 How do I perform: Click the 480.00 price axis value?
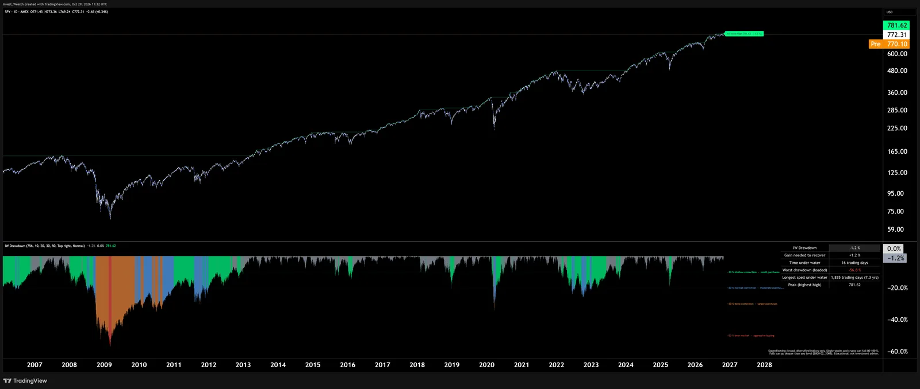pyautogui.click(x=897, y=71)
